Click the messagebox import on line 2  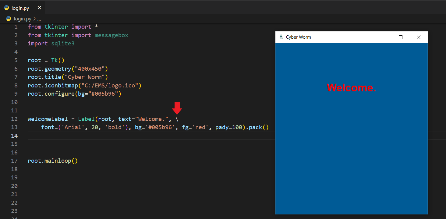pyautogui.click(x=111, y=35)
